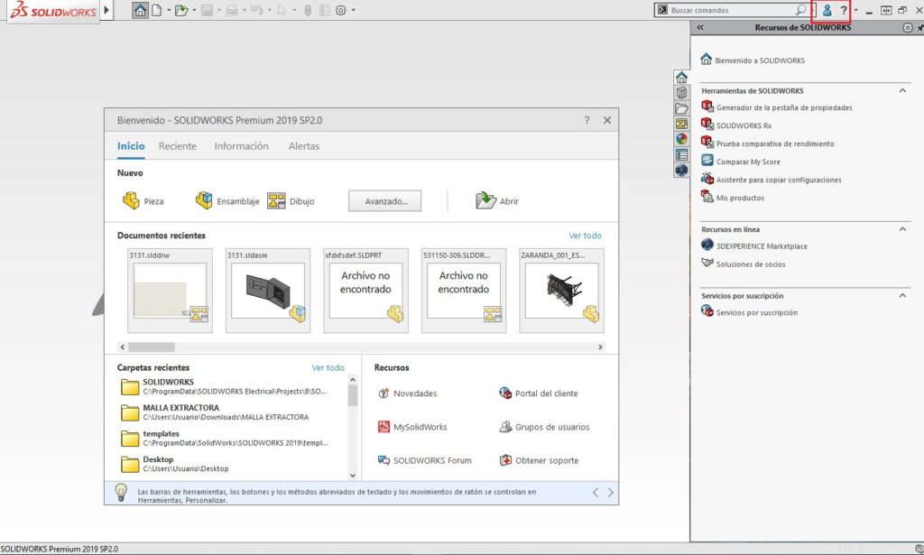Viewport: 924px width, 555px height.
Task: Select the SOLIDWORKS Resources home tab icon
Action: (682, 78)
